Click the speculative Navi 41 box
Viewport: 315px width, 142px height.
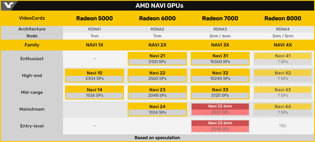click(x=283, y=59)
